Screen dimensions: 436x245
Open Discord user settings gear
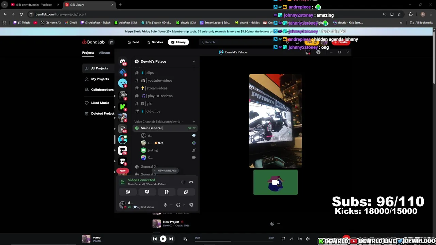click(x=191, y=205)
